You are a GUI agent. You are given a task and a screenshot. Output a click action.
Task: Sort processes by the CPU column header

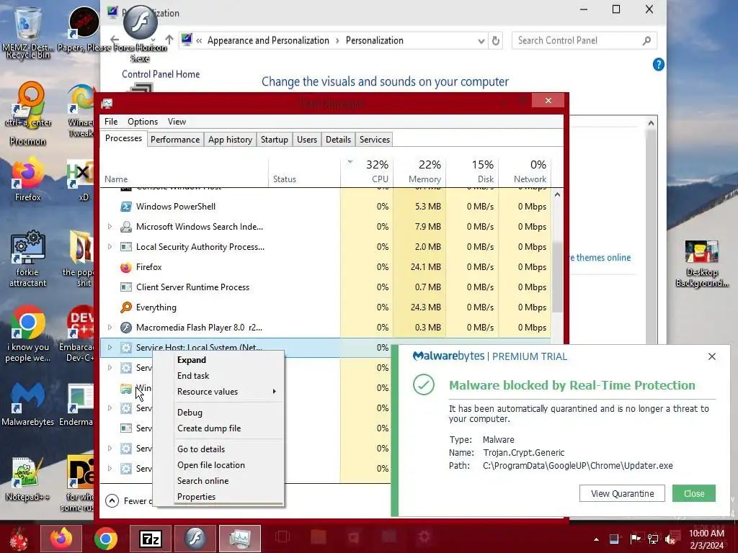[x=367, y=171]
